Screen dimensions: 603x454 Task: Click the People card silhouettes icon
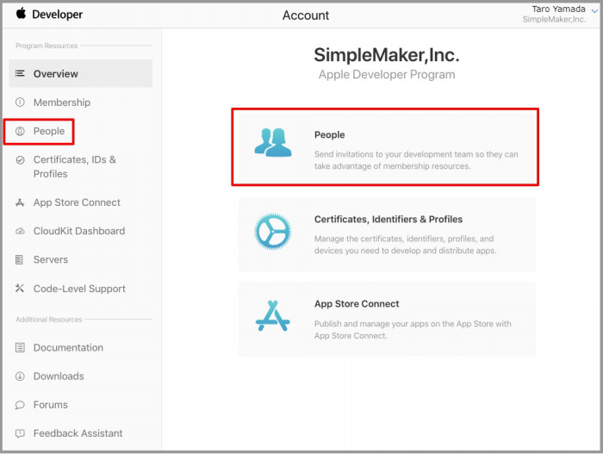[x=273, y=142]
